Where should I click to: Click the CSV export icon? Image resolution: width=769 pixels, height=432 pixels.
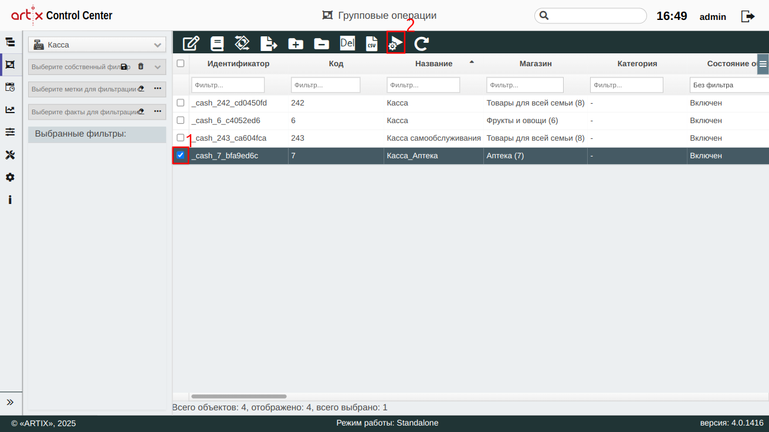(x=371, y=43)
